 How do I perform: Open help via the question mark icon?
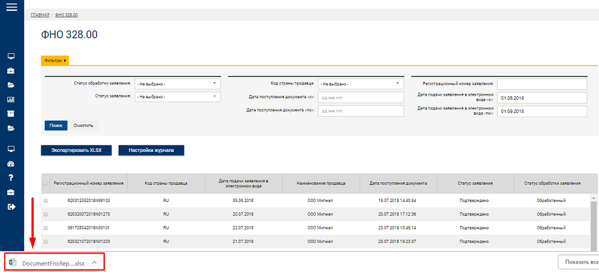coord(11,178)
